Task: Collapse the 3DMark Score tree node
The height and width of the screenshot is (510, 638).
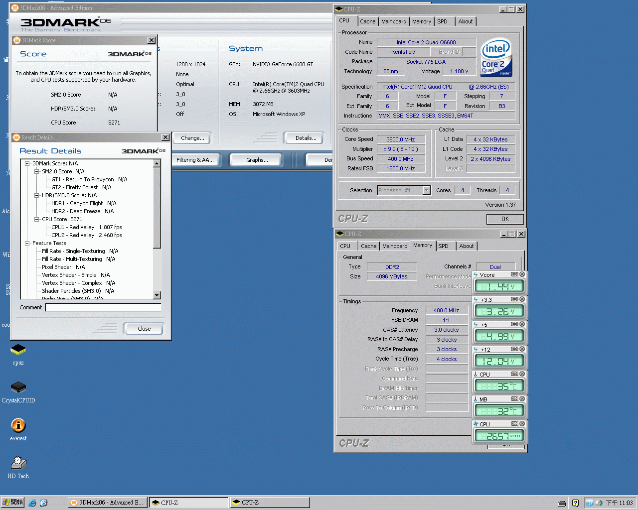Action: (27, 163)
